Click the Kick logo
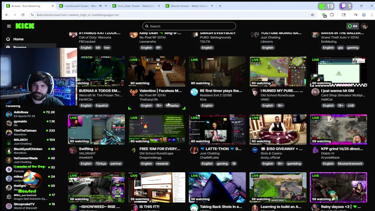375x211 pixels. click(25, 26)
